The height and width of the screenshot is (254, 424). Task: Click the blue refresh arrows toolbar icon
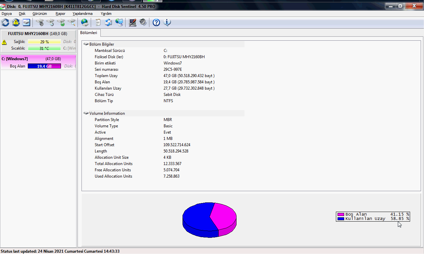(5, 22)
